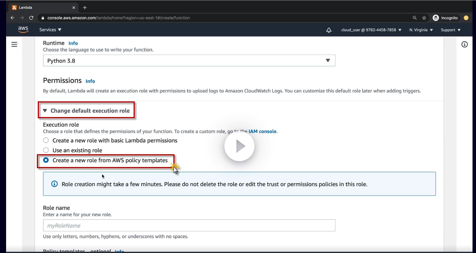Collapse the "Change default execution role" section
This screenshot has width=476, height=253.
click(x=87, y=111)
